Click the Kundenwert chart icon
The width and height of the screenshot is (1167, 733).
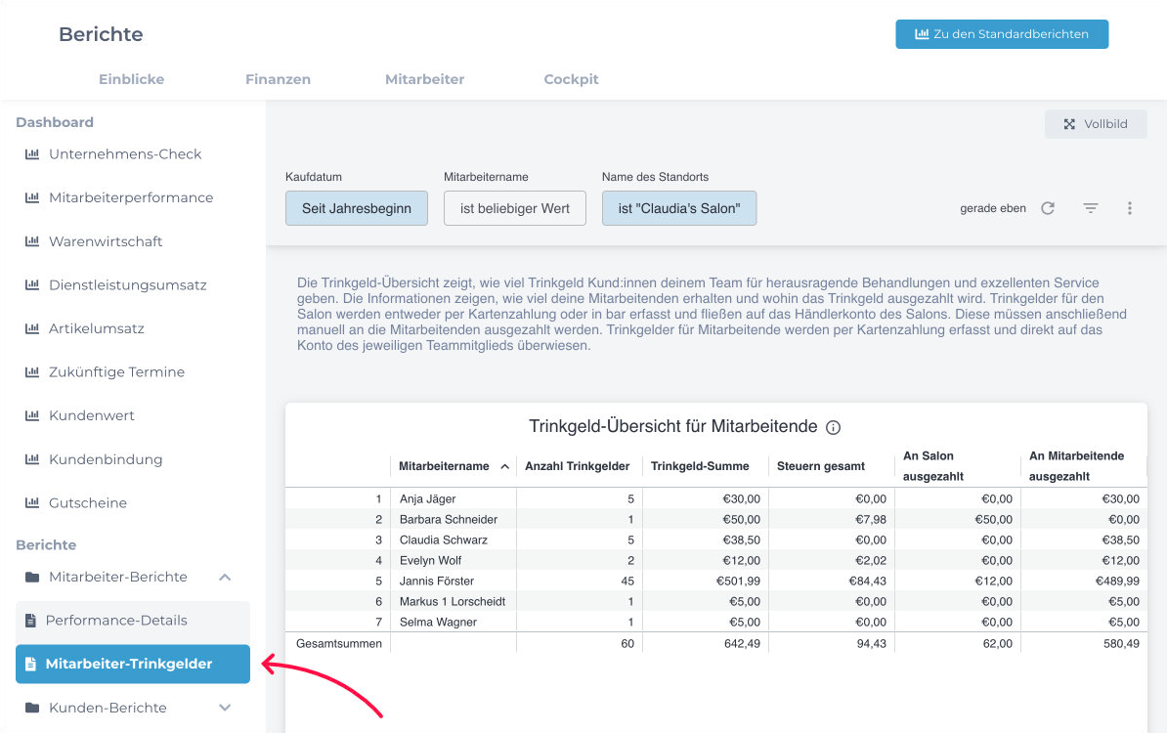[x=32, y=415]
